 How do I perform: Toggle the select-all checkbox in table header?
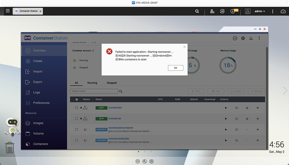77,99
